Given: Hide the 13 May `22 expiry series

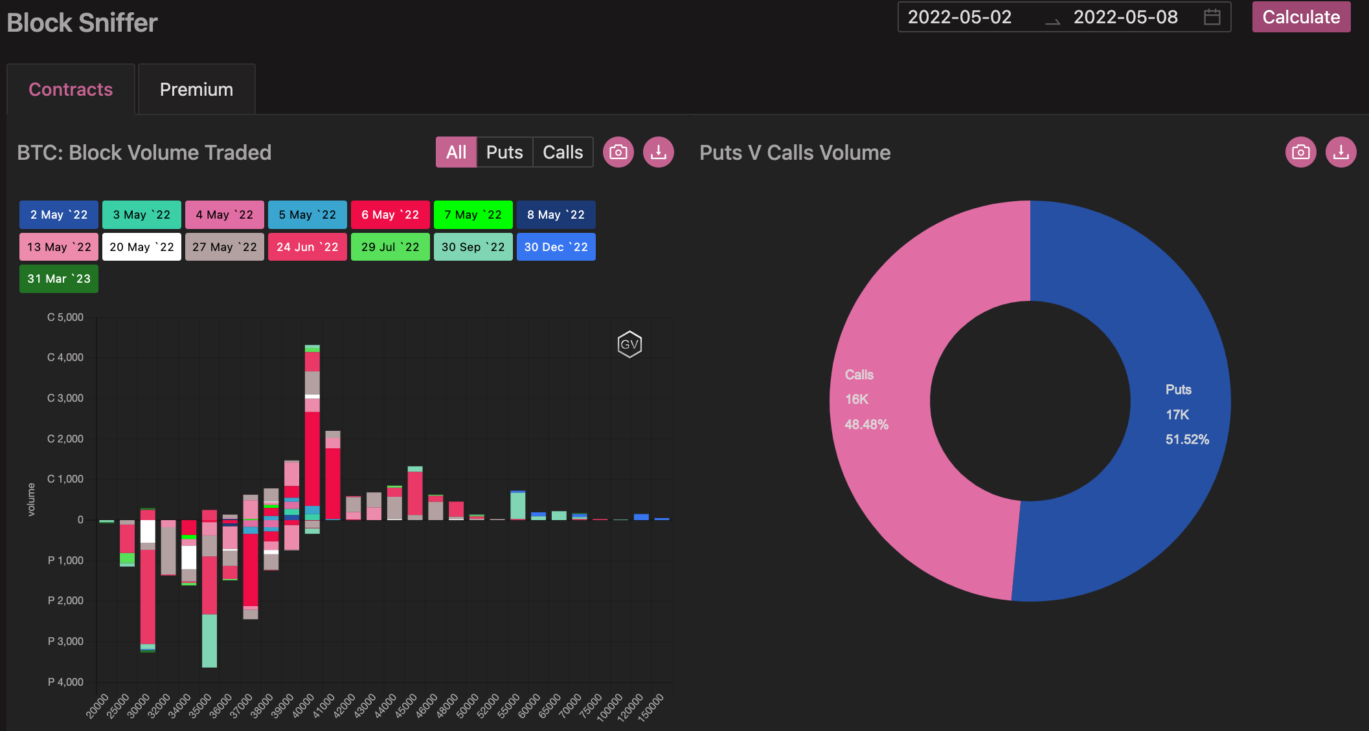Looking at the screenshot, I should point(59,247).
